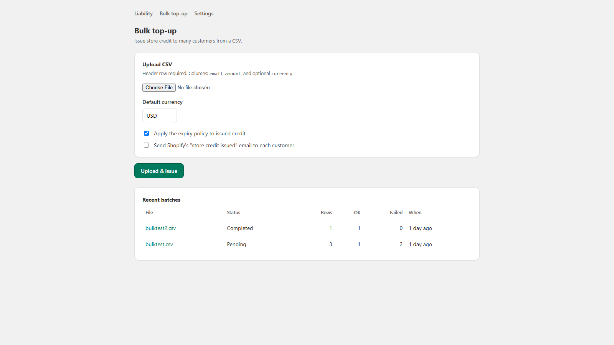
Task: Open the bulktest2.csv batch link
Action: 160,228
